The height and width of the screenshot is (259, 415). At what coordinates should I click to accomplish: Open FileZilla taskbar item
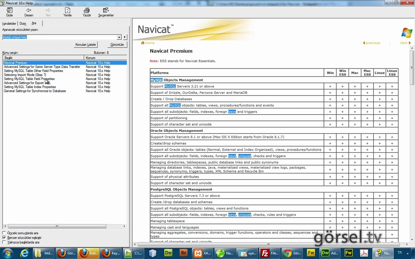(270, 253)
